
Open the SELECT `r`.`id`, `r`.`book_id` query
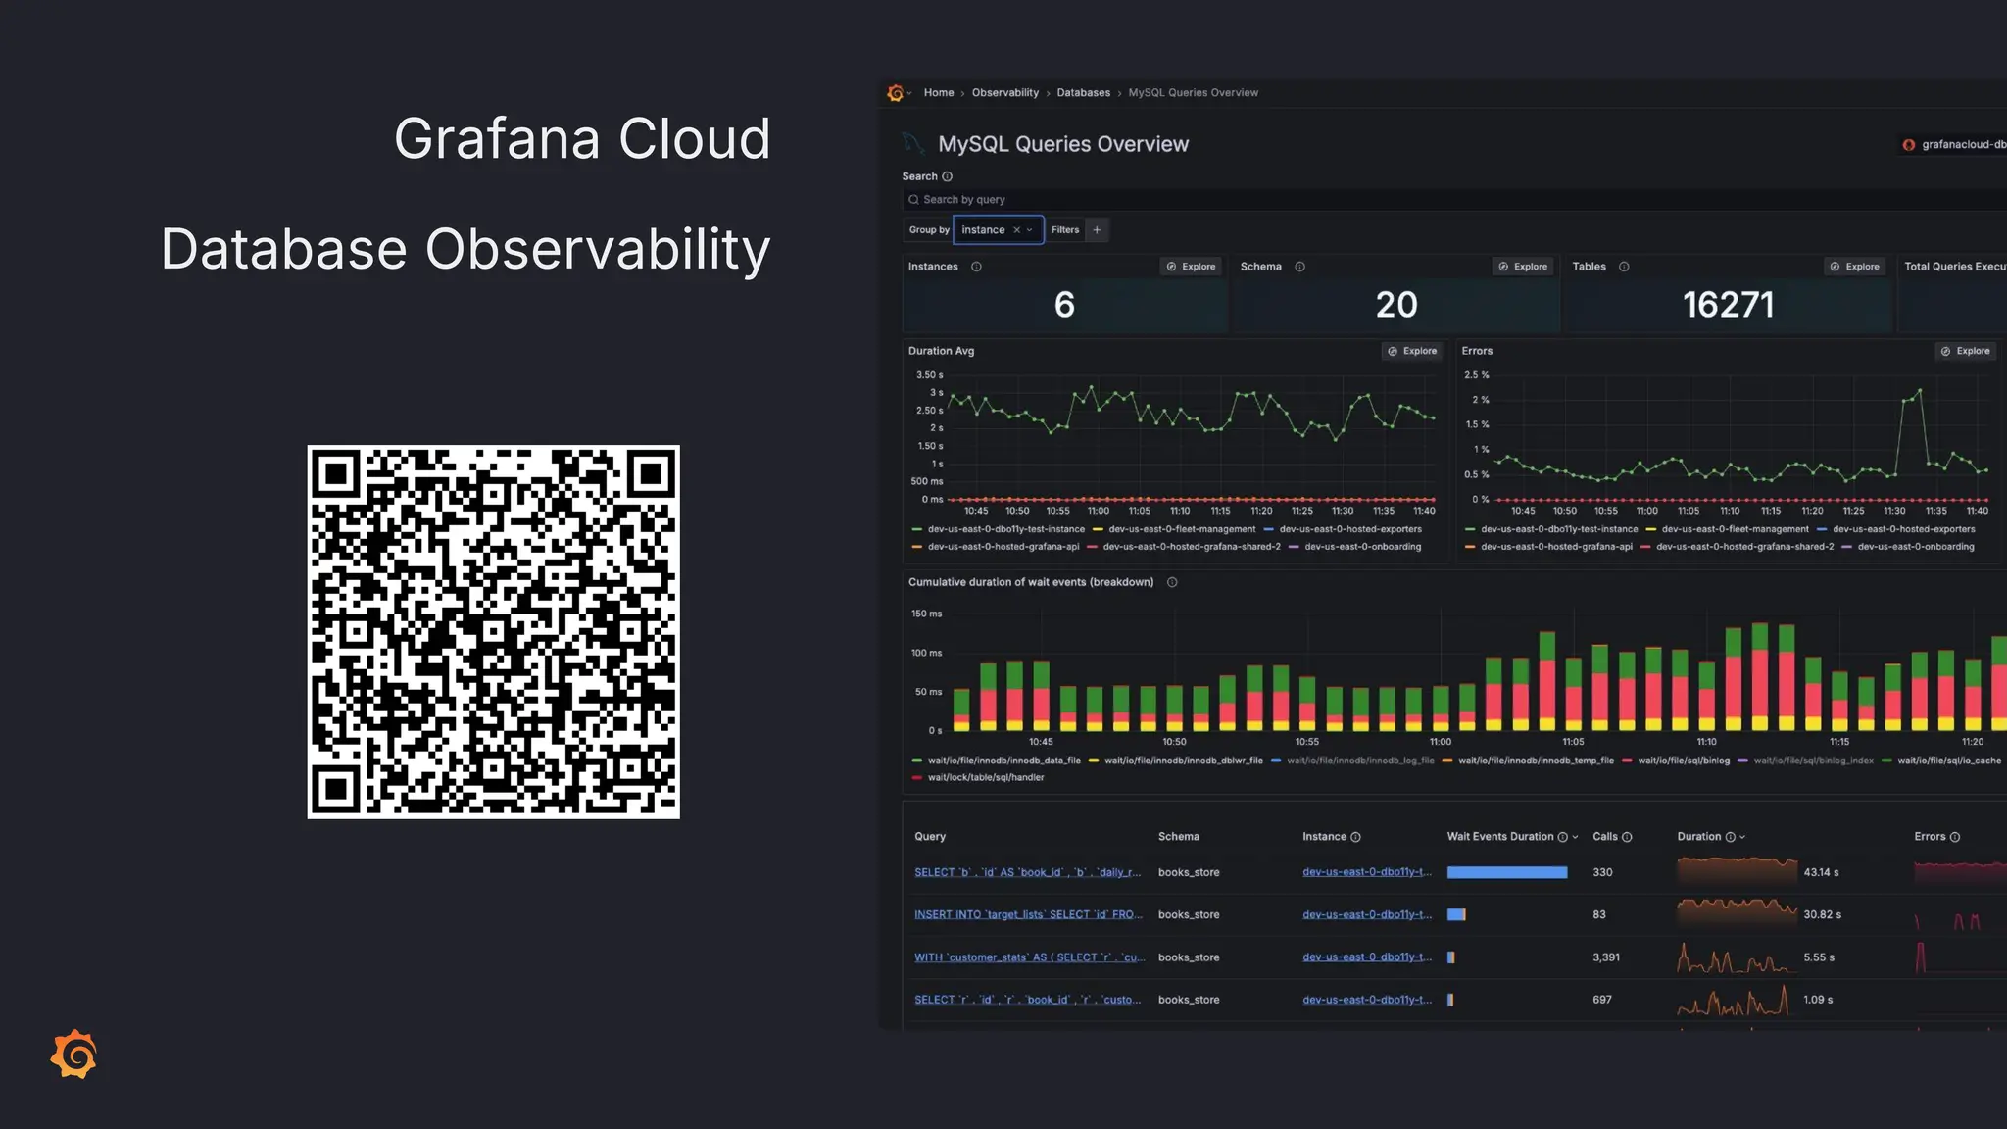[x=1027, y=1001]
